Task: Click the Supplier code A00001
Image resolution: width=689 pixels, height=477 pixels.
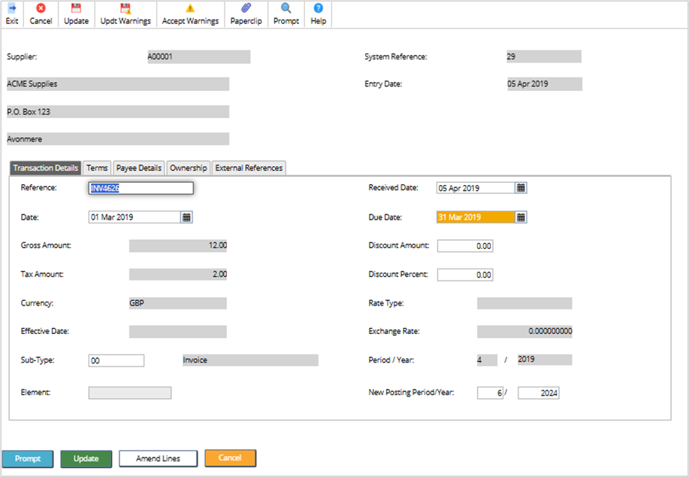Action: [x=198, y=56]
